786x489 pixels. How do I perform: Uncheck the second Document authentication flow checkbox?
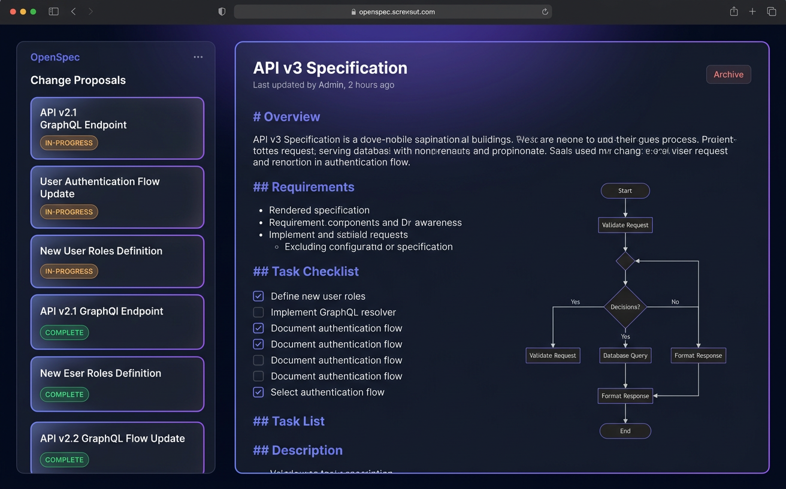point(258,344)
